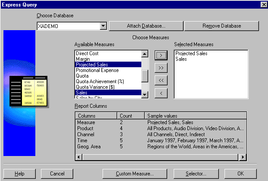Viewport: 268px width, 181px height.
Task: Click the Cancel button
Action: (57, 174)
